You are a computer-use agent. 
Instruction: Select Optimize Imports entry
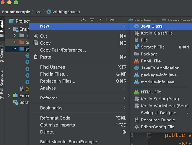80,125
